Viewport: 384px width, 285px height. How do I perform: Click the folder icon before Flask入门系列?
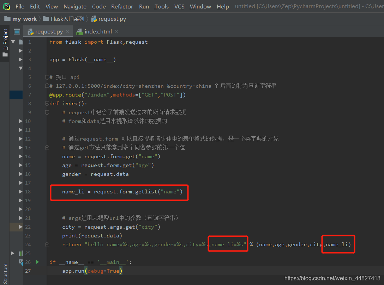click(x=46, y=19)
